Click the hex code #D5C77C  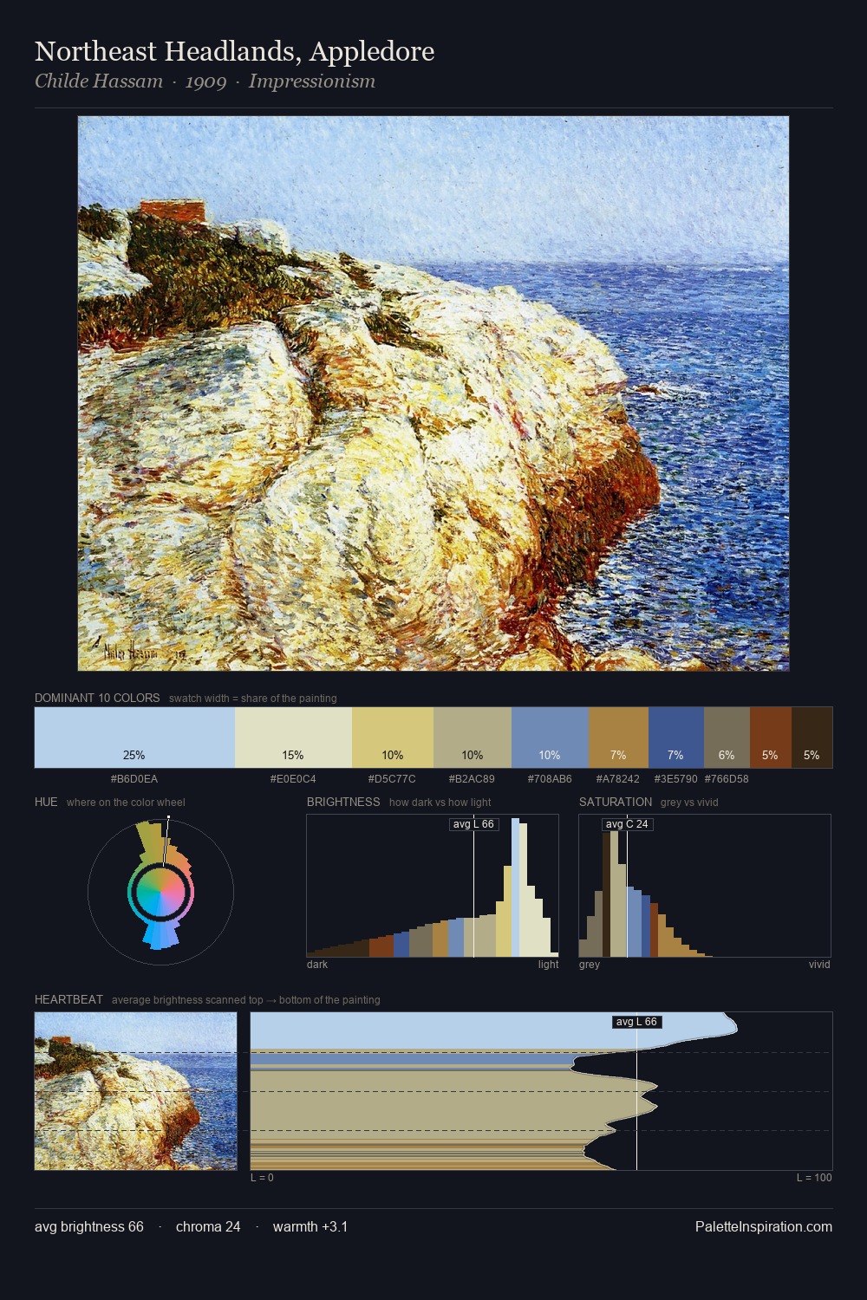(x=392, y=779)
